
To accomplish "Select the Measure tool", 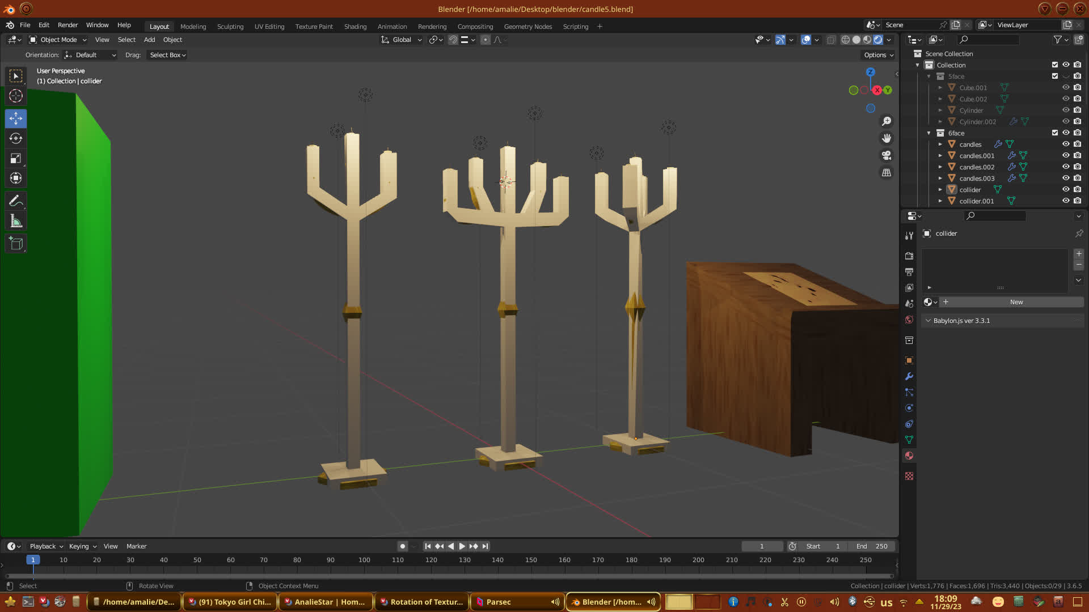I will click(x=16, y=222).
